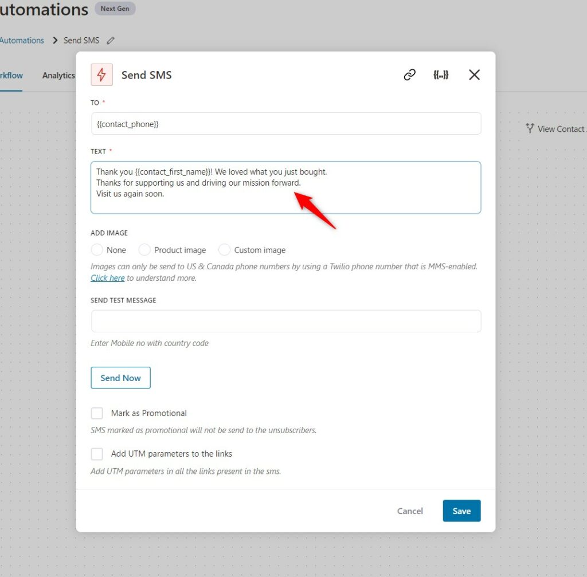The width and height of the screenshot is (587, 577).
Task: Focus the Send Test Message input
Action: point(286,321)
